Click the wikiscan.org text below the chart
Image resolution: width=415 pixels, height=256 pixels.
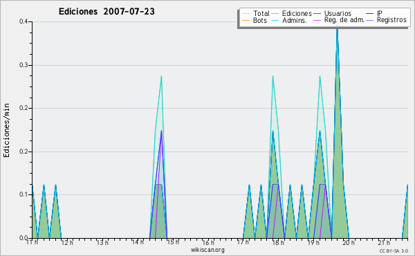pyautogui.click(x=207, y=250)
